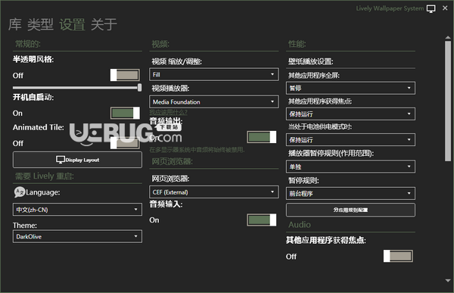Click the scrollbar up arrow
Screen dimensions: 454x293
(448, 37)
